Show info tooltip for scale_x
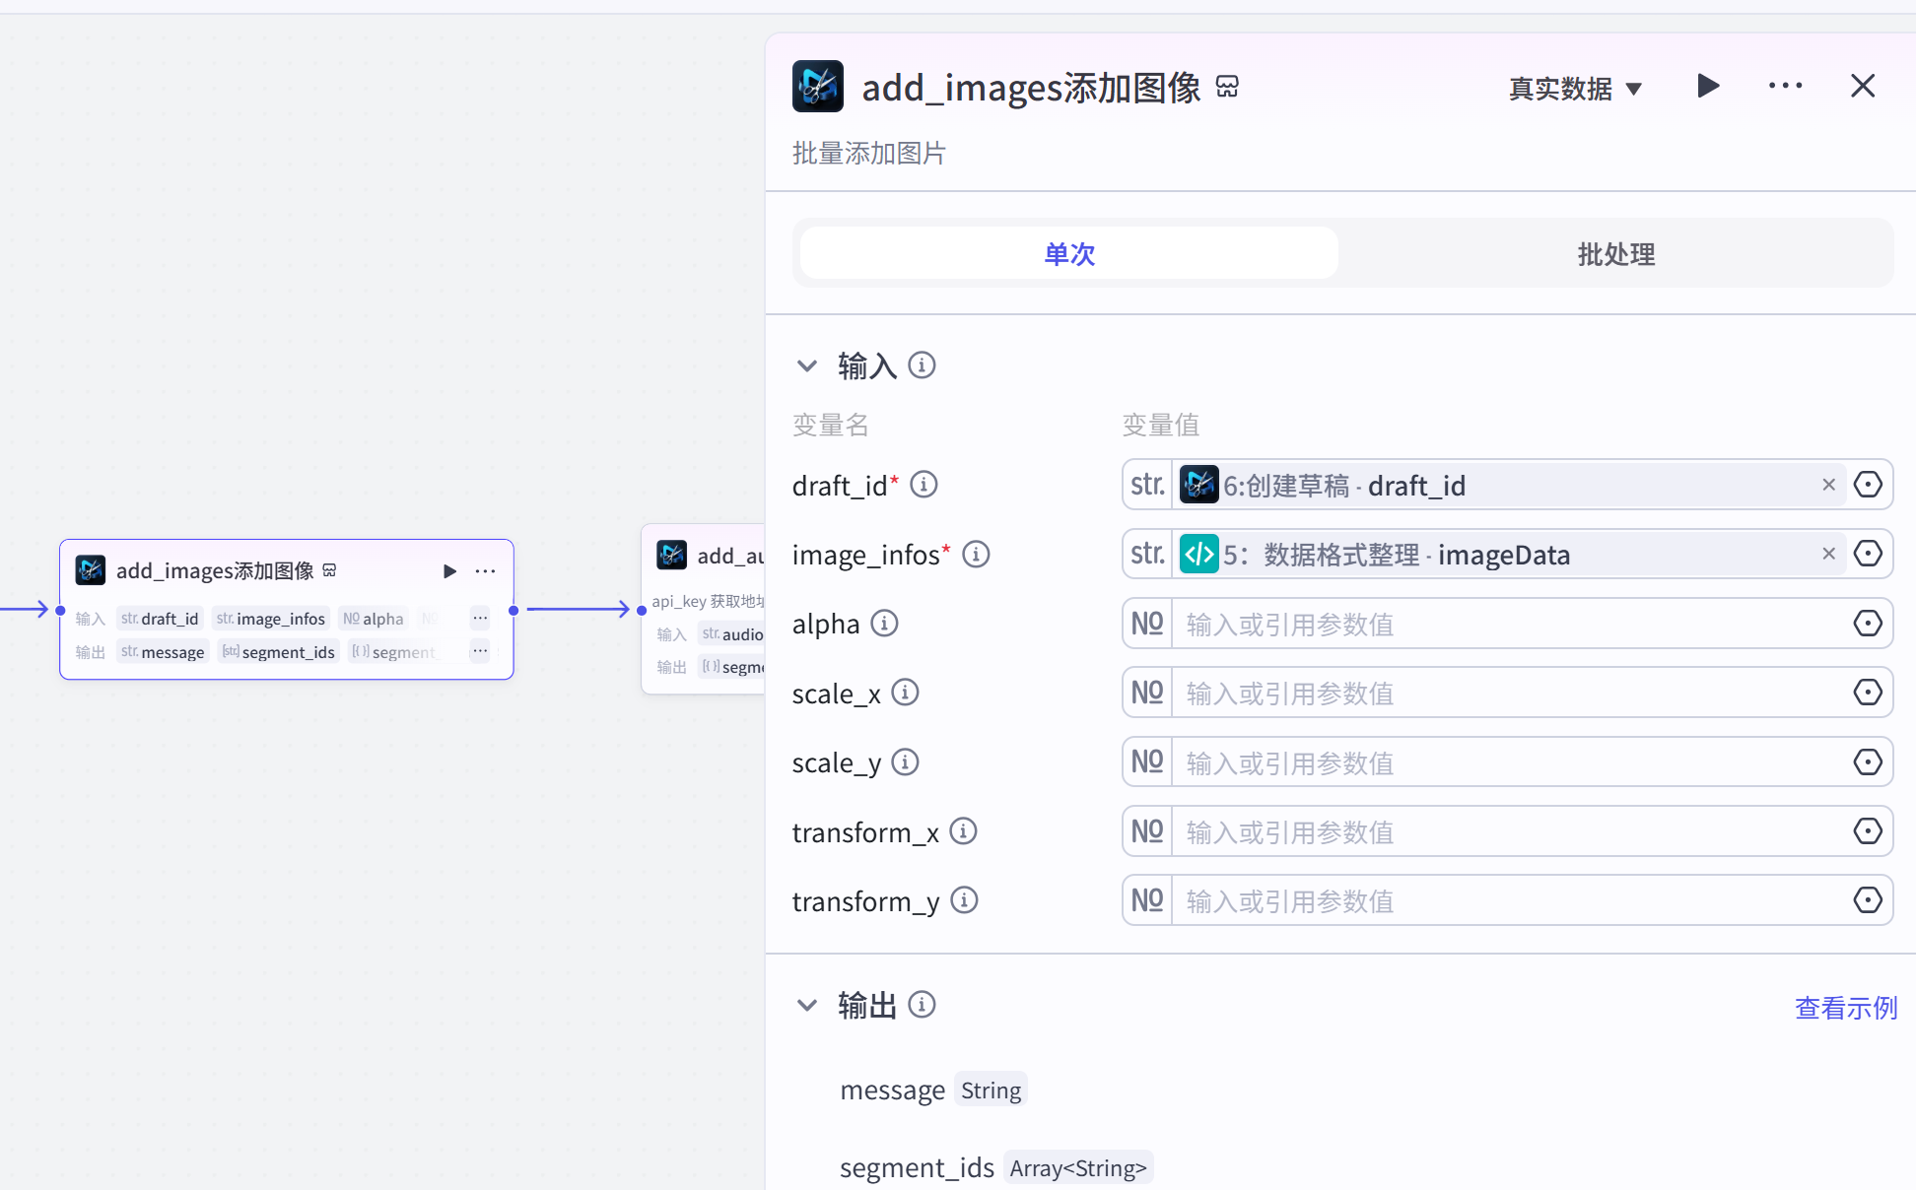The image size is (1916, 1190). pyautogui.click(x=905, y=693)
